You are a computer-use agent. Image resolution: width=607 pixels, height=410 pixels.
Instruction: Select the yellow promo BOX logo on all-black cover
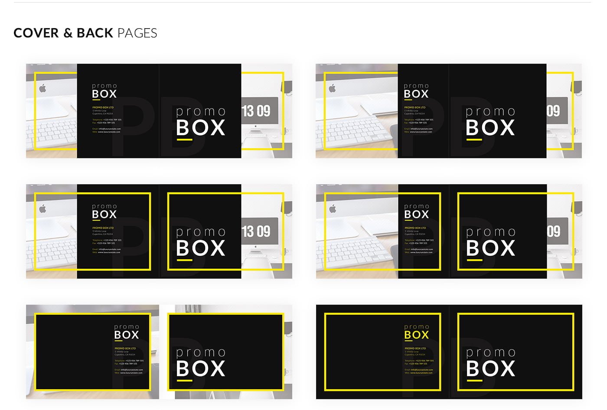coord(416,332)
